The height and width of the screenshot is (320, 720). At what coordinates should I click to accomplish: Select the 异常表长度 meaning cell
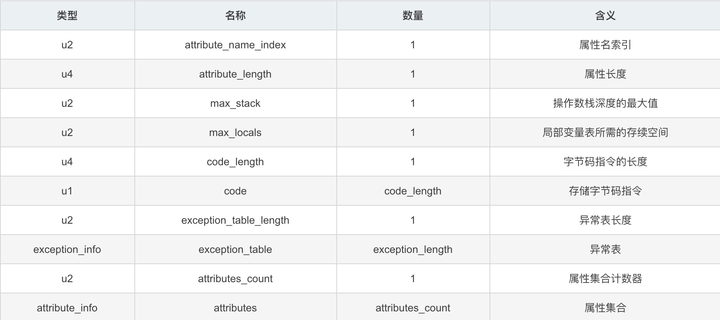pos(605,220)
